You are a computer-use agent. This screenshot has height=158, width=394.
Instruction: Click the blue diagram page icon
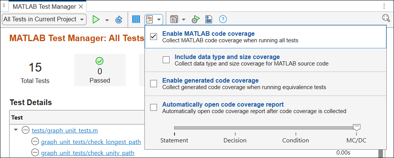coord(208,19)
